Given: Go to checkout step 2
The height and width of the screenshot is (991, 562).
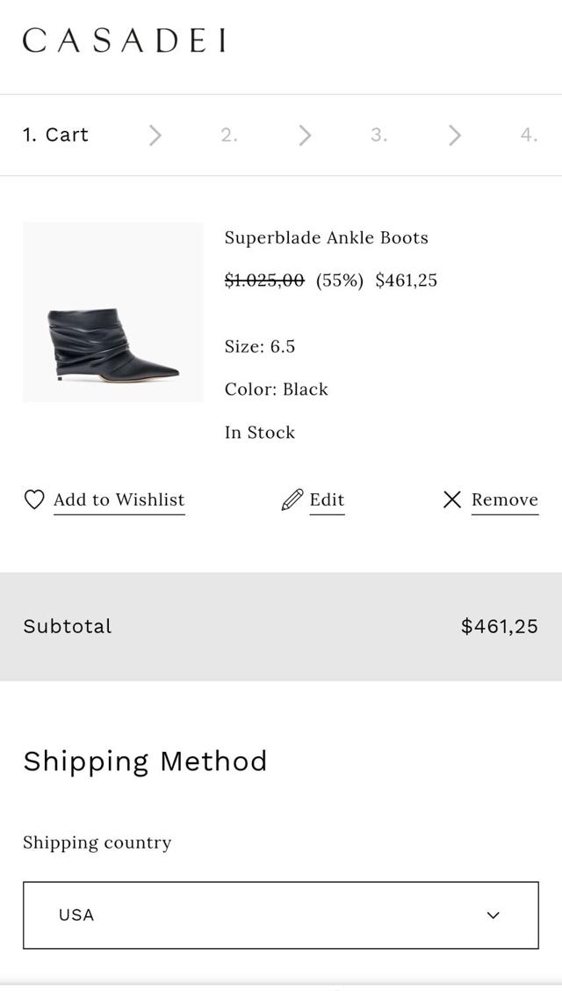Looking at the screenshot, I should (228, 135).
